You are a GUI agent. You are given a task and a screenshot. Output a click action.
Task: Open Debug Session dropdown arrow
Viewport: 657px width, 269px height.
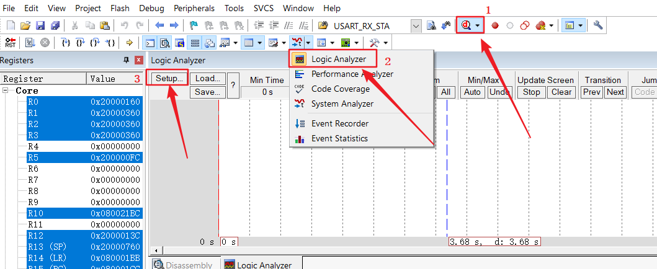tap(478, 25)
